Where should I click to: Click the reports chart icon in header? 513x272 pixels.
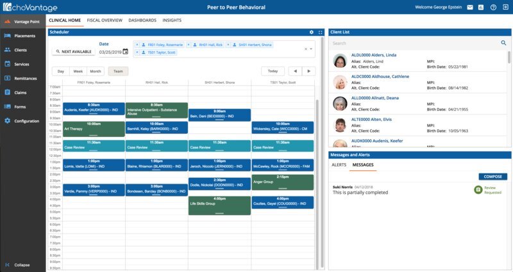tap(481, 7)
